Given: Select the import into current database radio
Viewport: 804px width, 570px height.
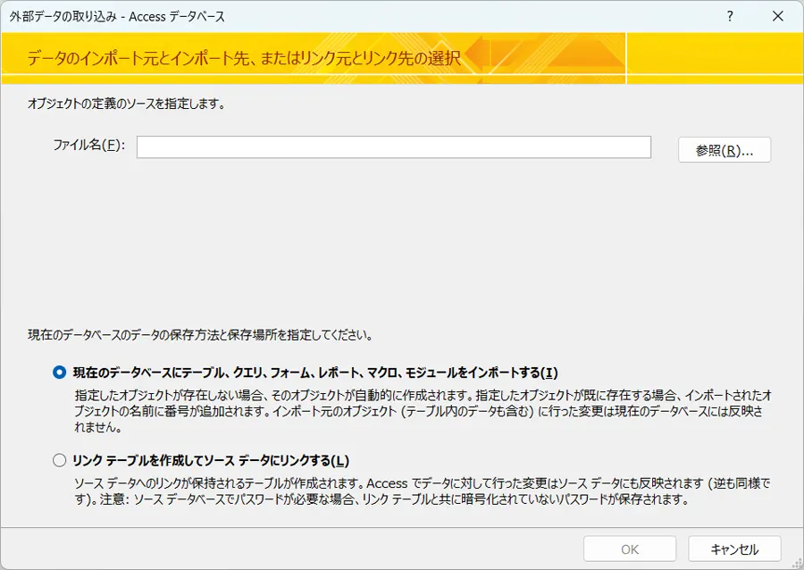Looking at the screenshot, I should pos(60,373).
